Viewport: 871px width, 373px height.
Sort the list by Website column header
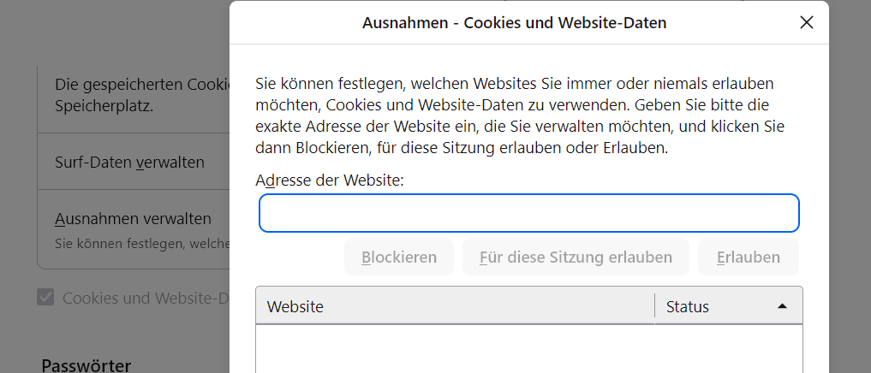(x=454, y=306)
